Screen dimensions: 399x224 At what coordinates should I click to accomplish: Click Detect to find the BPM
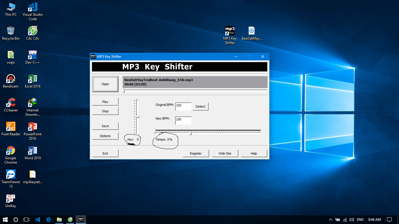pos(200,106)
